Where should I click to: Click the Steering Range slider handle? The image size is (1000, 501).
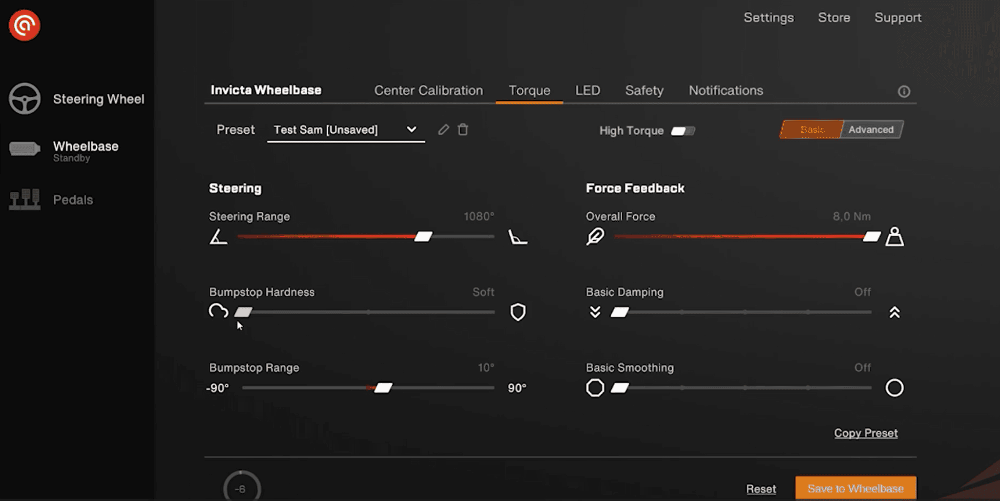[x=424, y=236]
